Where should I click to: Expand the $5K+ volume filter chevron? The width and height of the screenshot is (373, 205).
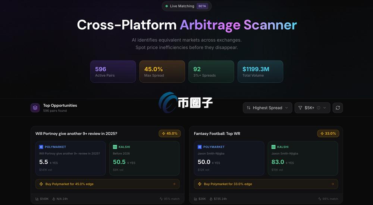pyautogui.click(x=325, y=108)
